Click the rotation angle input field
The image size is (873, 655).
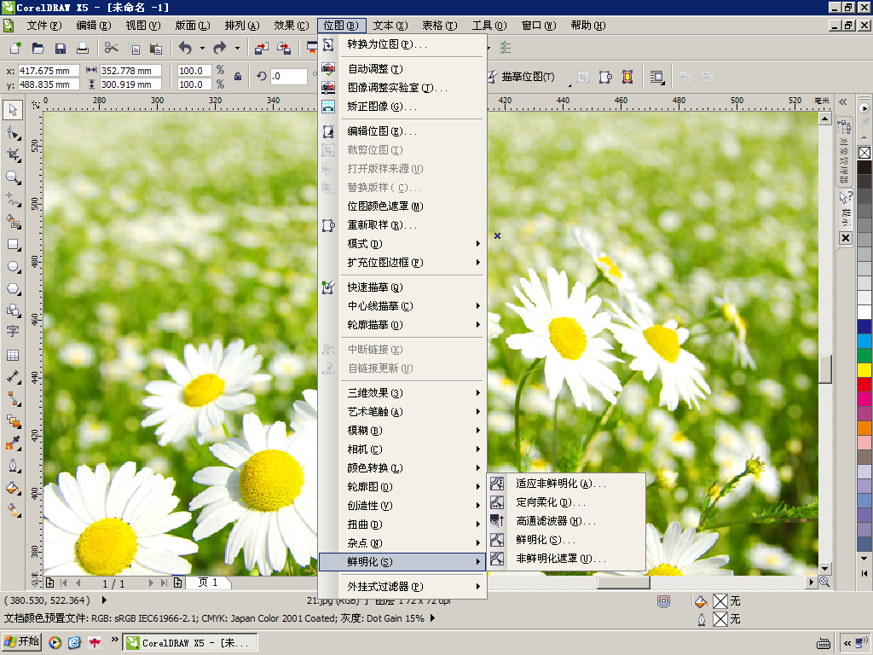(288, 77)
